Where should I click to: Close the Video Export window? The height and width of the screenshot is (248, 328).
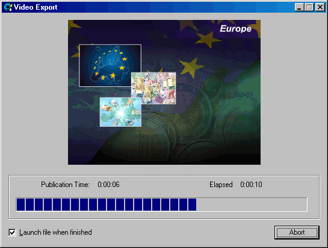(x=320, y=7)
